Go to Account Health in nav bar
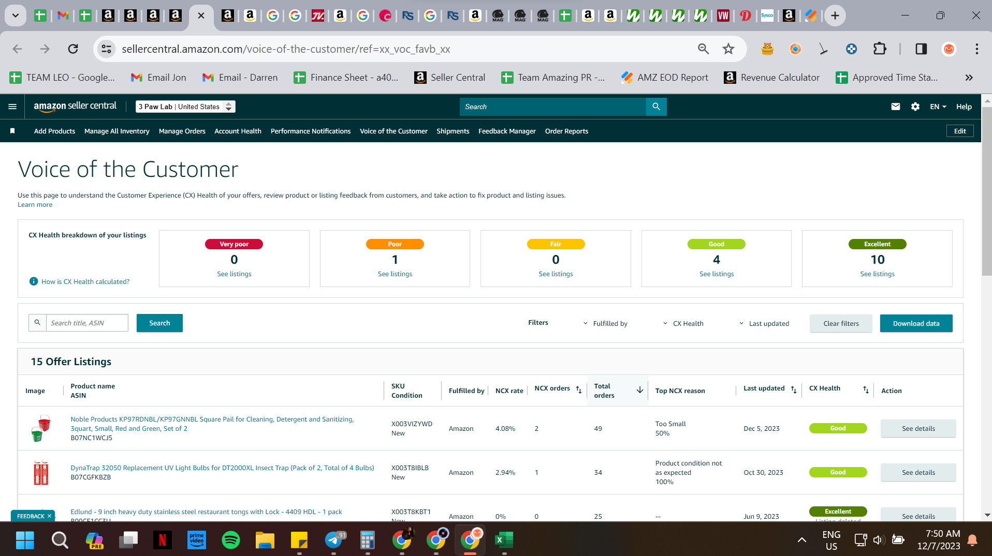Screen dimensions: 992x556 [238, 131]
